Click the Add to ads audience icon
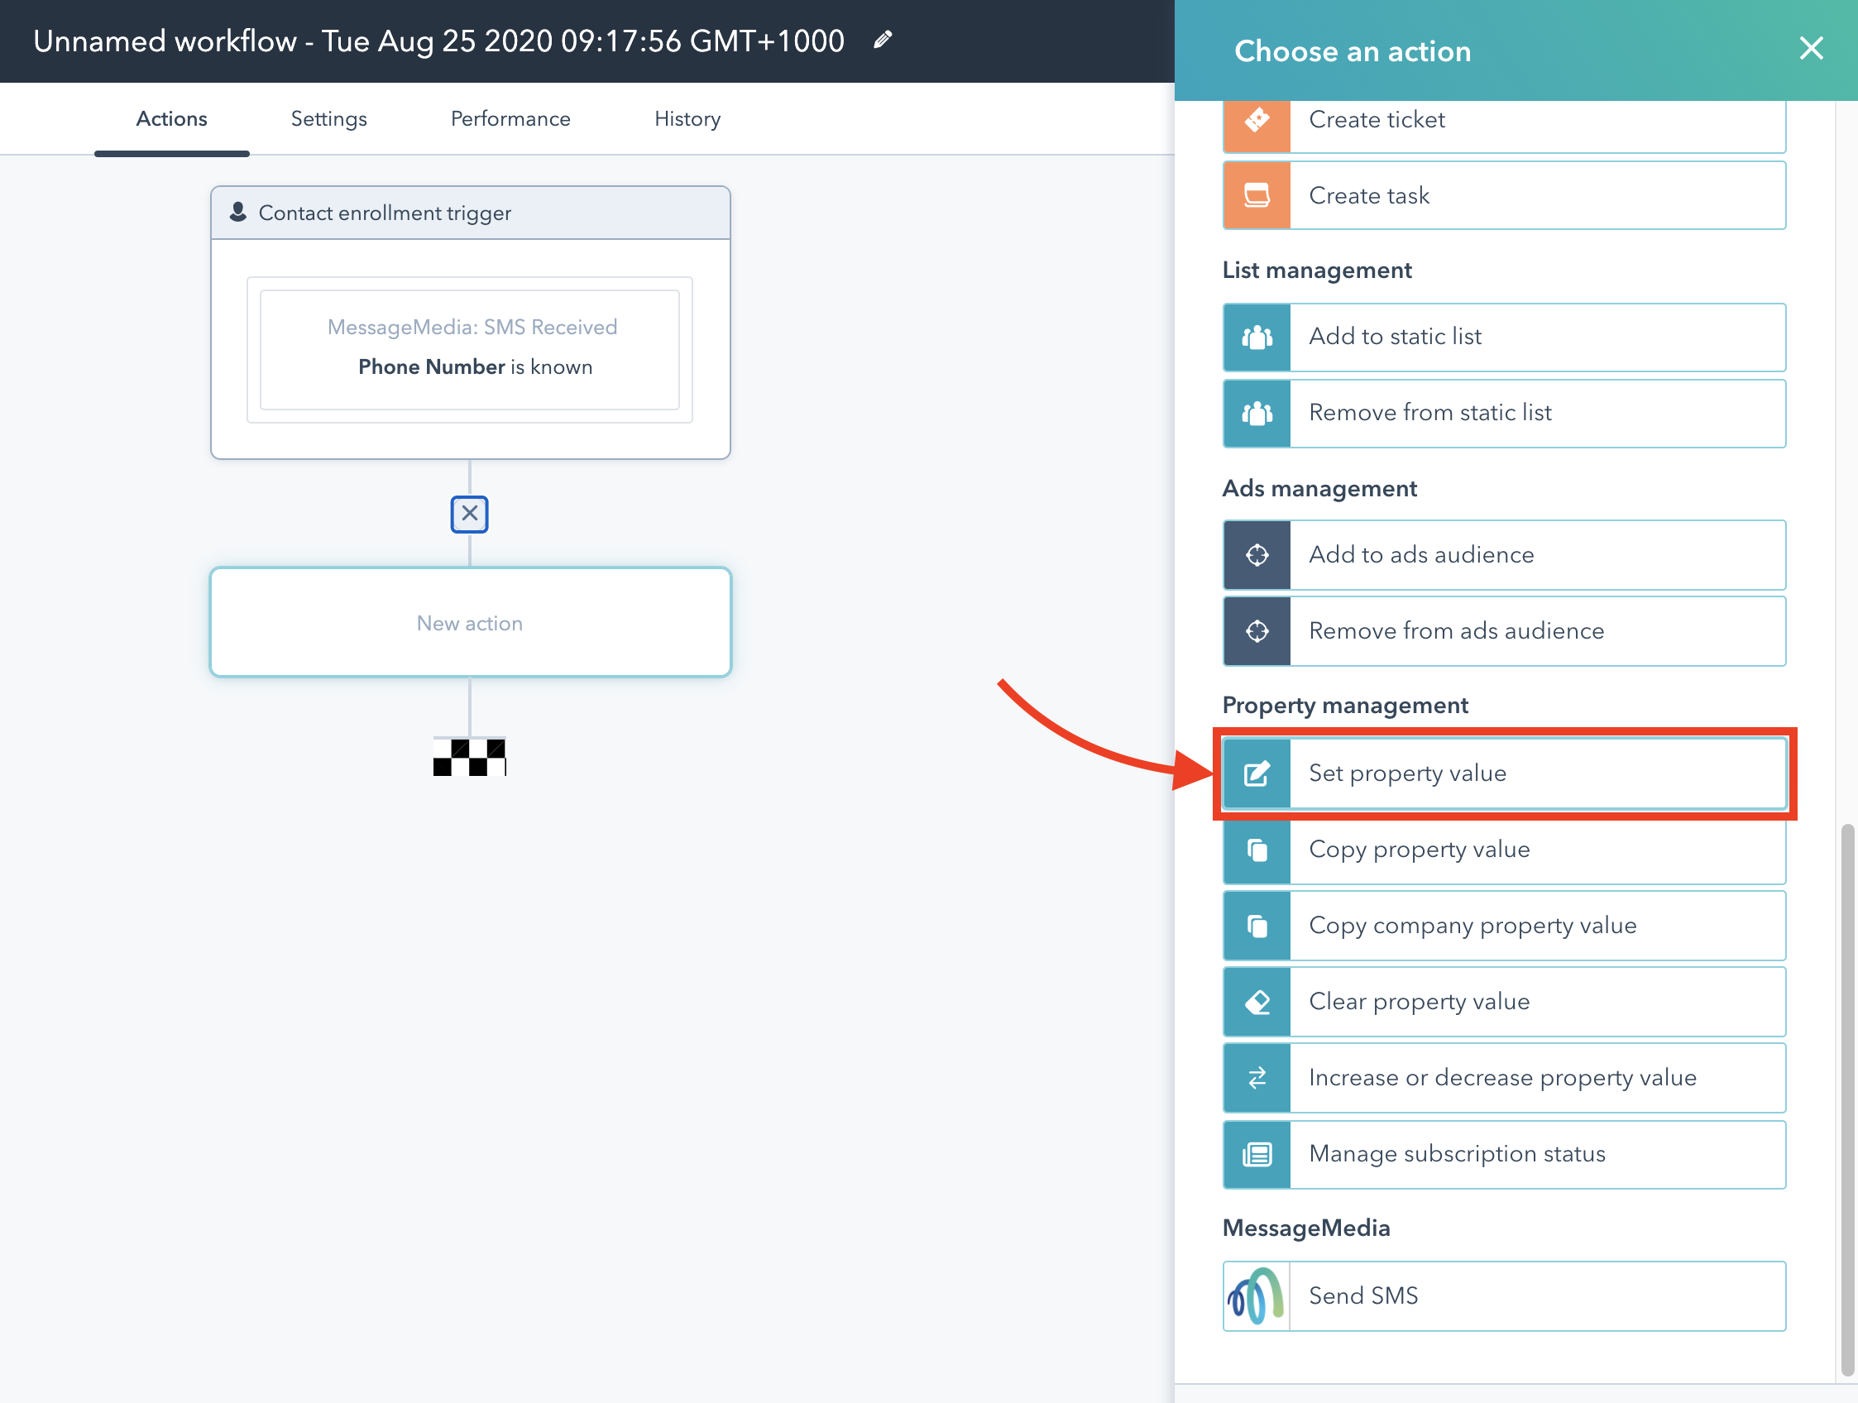 [x=1257, y=554]
